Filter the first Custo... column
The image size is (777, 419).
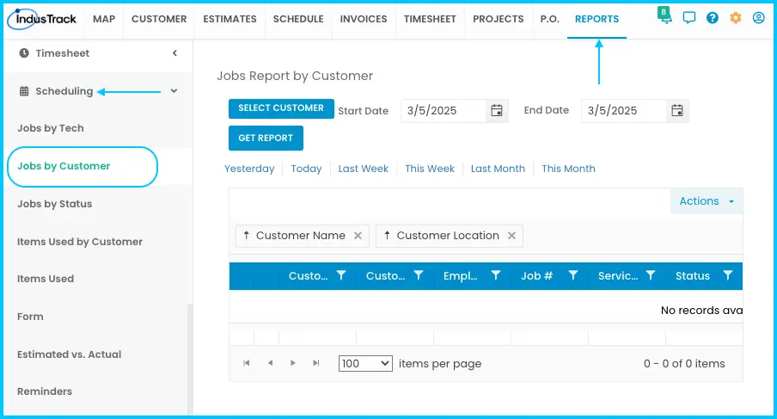point(341,275)
